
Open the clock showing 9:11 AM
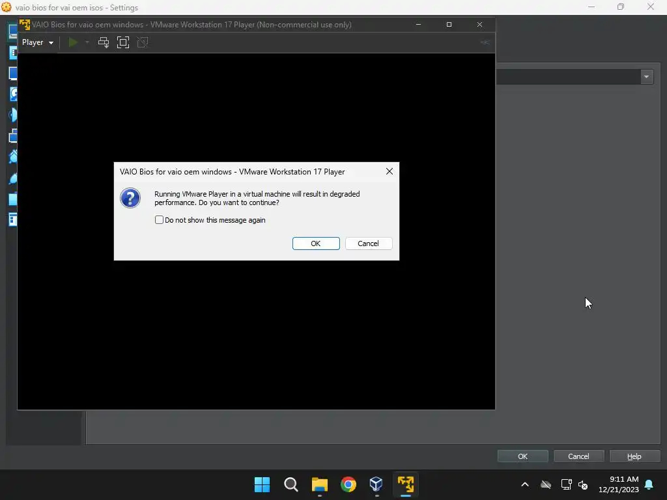pyautogui.click(x=619, y=484)
